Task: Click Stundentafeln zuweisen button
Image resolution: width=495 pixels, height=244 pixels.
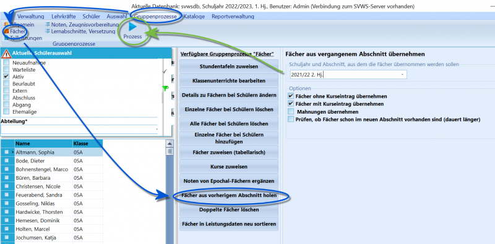Action: point(229,67)
